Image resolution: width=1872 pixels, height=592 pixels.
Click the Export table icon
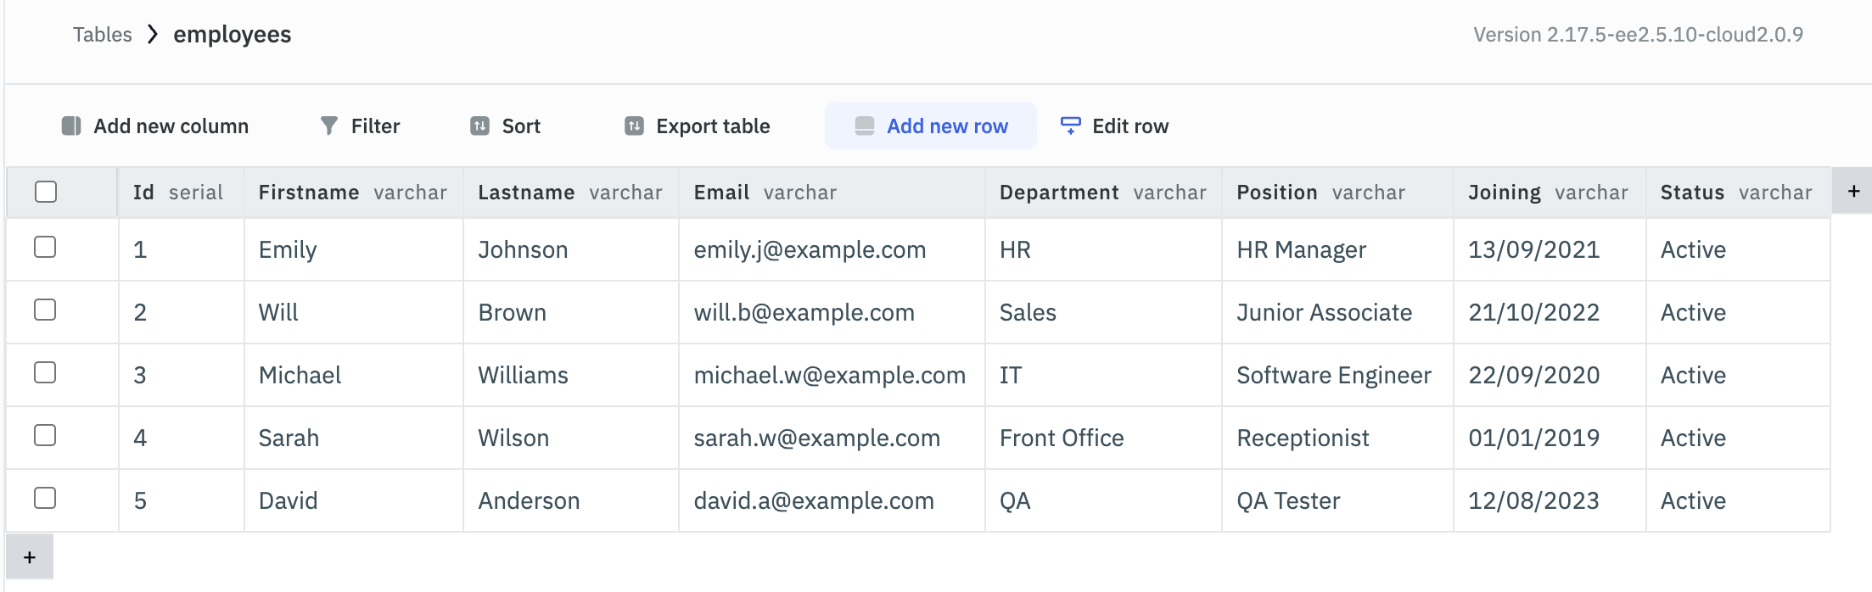tap(634, 126)
